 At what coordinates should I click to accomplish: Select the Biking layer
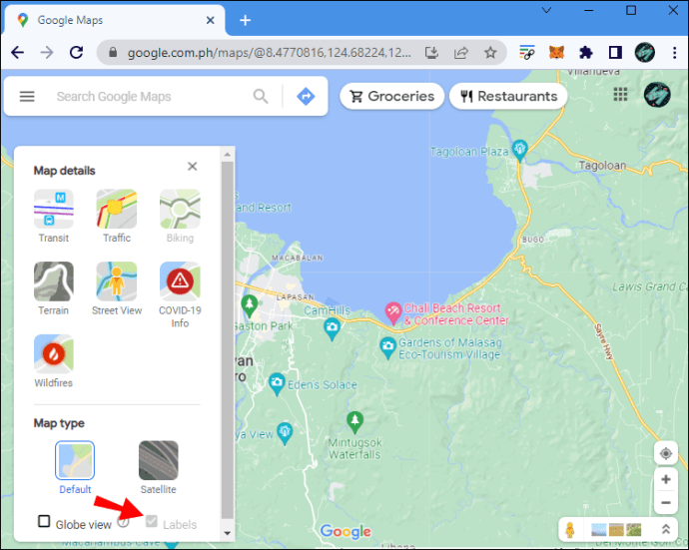(x=180, y=217)
